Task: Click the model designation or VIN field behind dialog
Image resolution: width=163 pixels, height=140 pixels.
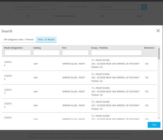Action: click(x=35, y=7)
